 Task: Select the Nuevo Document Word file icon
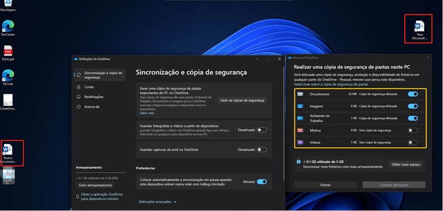tap(8, 153)
